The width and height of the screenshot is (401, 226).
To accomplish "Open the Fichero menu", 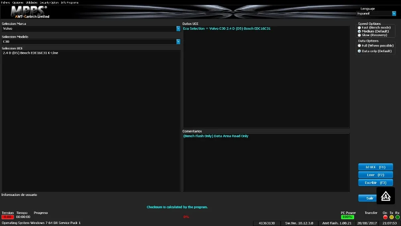I will [x=5, y=2].
